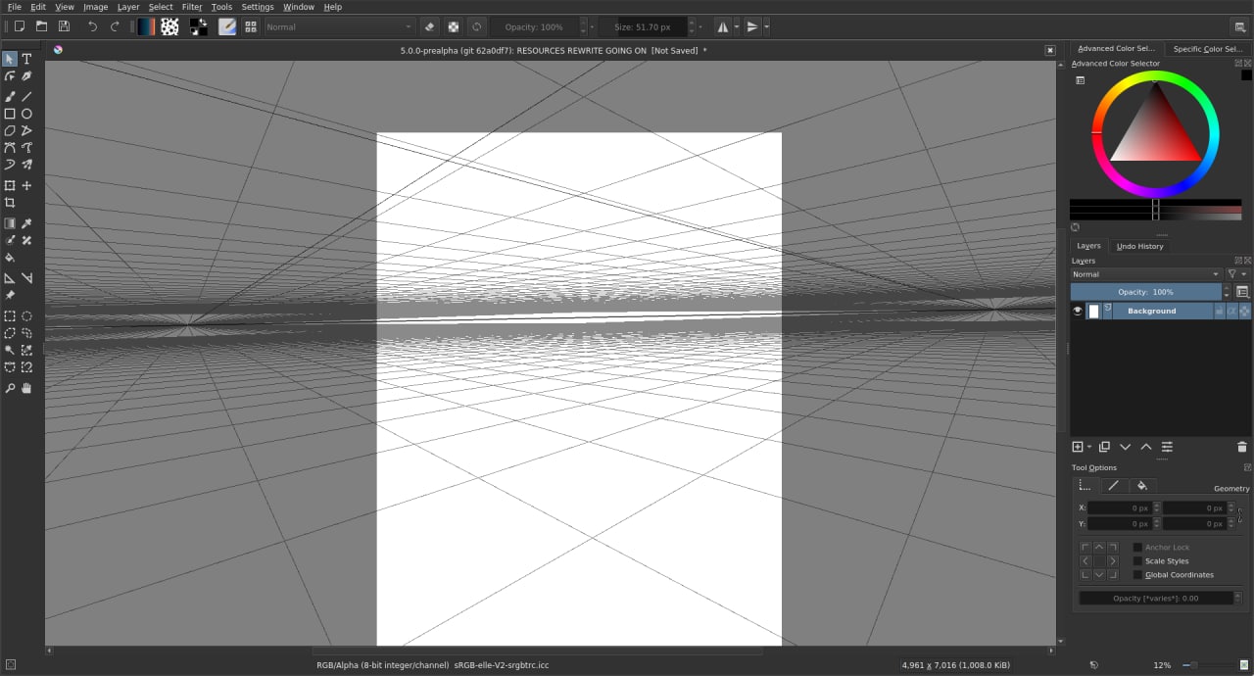Select the Rectangle tool
Viewport: 1254px width, 676px height.
(10, 114)
